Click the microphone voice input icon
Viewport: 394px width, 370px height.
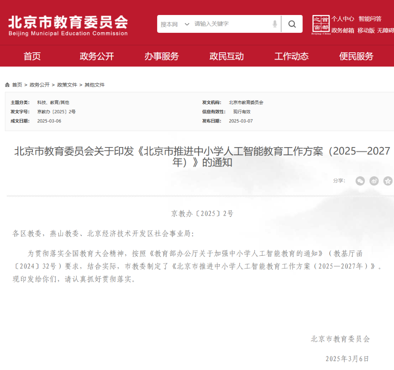[x=275, y=24]
